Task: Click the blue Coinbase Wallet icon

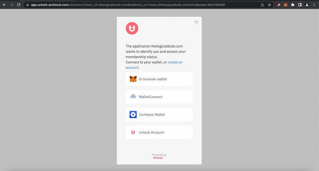Action: pyautogui.click(x=133, y=114)
